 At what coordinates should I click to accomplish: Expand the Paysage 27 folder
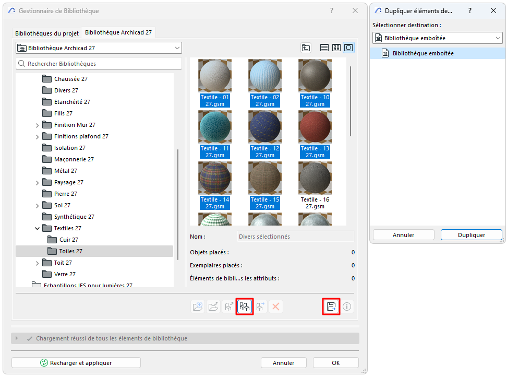click(37, 183)
